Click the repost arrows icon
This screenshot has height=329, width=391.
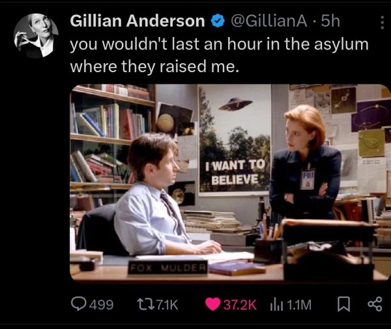coord(145,304)
